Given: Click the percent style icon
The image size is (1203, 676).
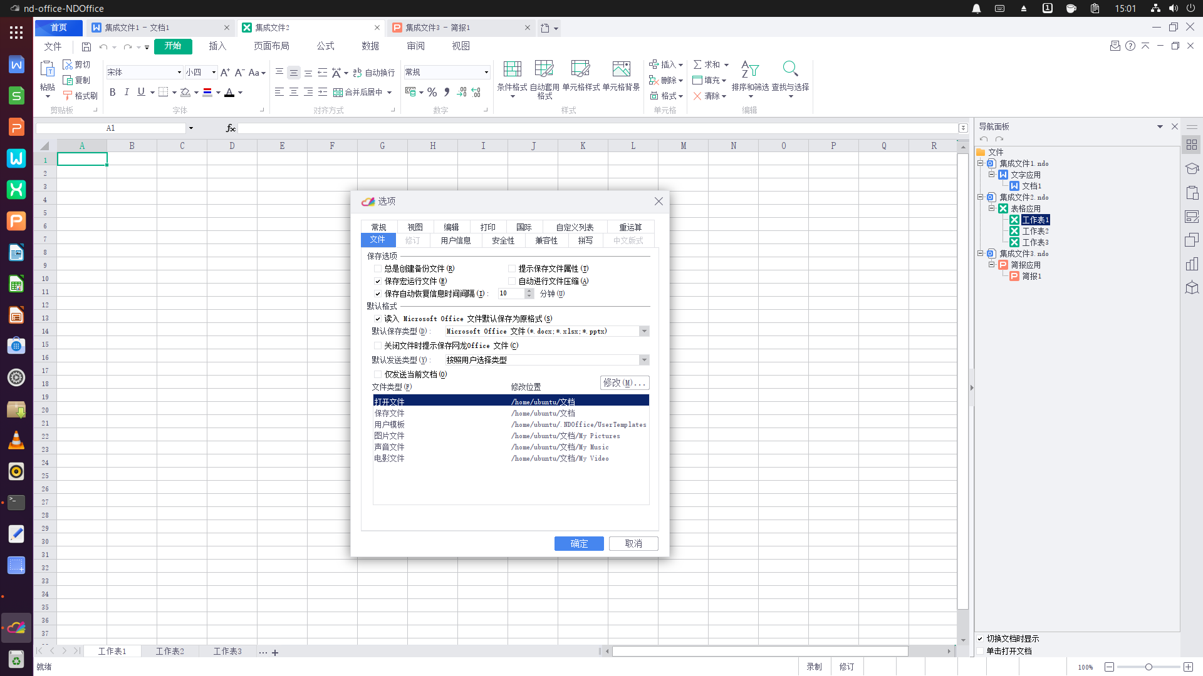Looking at the screenshot, I should [x=432, y=92].
